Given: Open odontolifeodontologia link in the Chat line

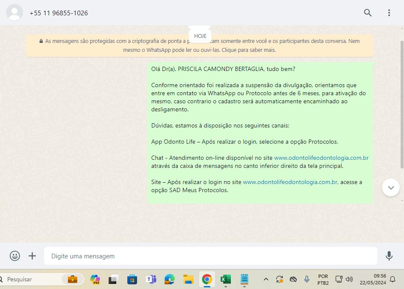Looking at the screenshot, I should 321,158.
